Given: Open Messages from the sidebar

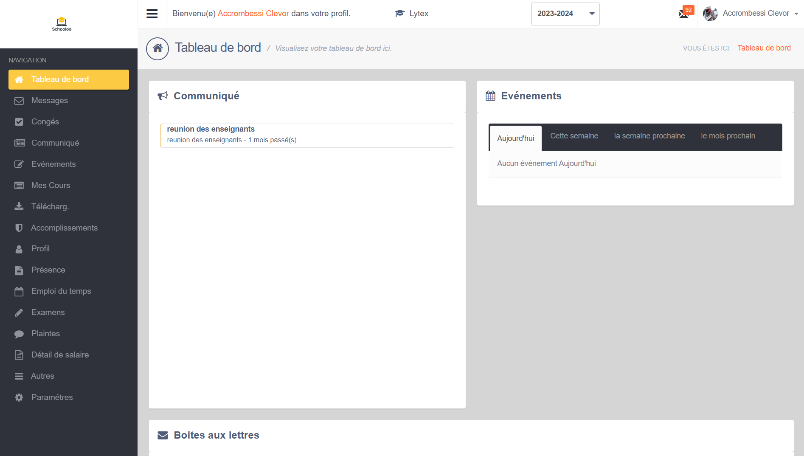Looking at the screenshot, I should pos(49,101).
